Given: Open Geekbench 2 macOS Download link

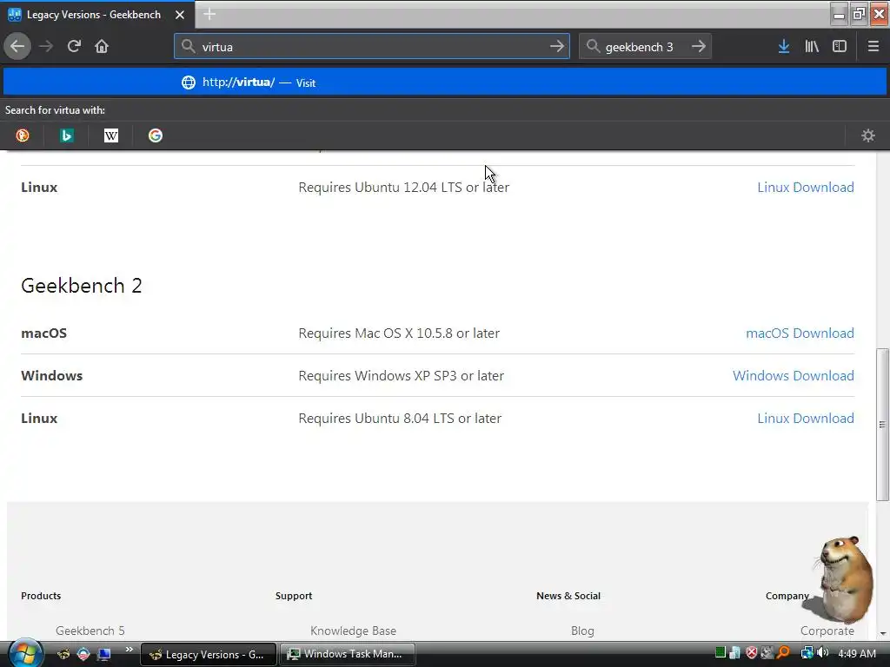Looking at the screenshot, I should tap(800, 333).
